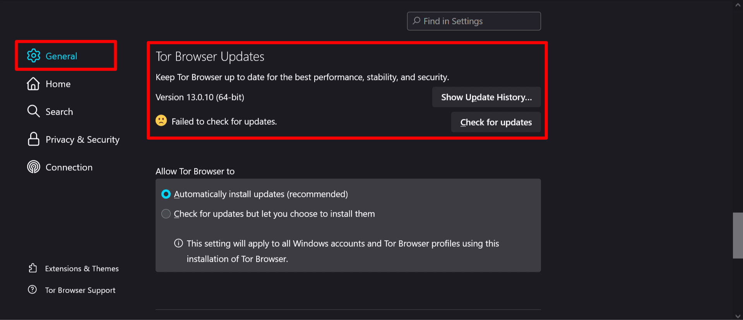
Task: Click the Home sidebar icon
Action: [33, 83]
